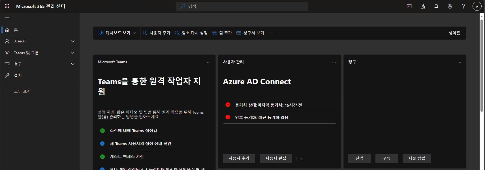Collapse navigation with the hamburger icon

click(x=7, y=19)
